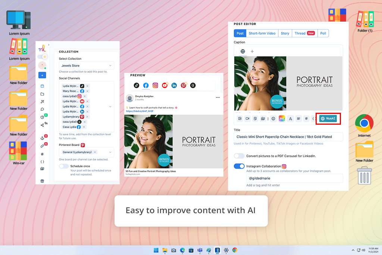The height and width of the screenshot is (255, 382).
Task: Remove the Mary Rose Facebook channel
Action: point(87,91)
